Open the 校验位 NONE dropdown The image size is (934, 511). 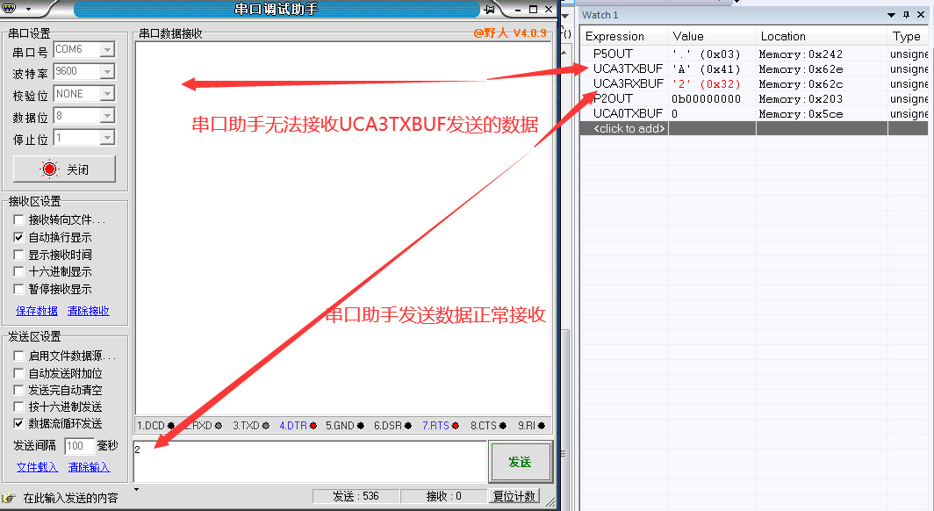coord(107,93)
